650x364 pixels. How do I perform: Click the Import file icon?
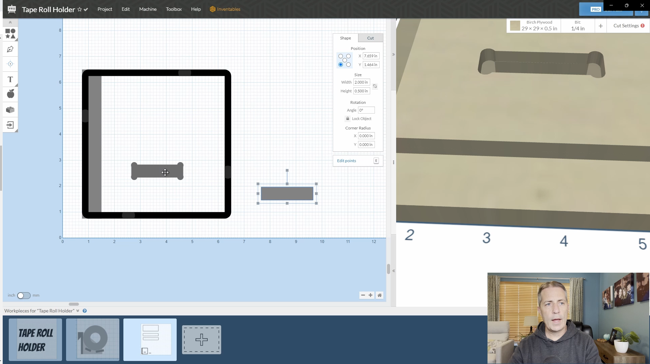[x=10, y=125]
